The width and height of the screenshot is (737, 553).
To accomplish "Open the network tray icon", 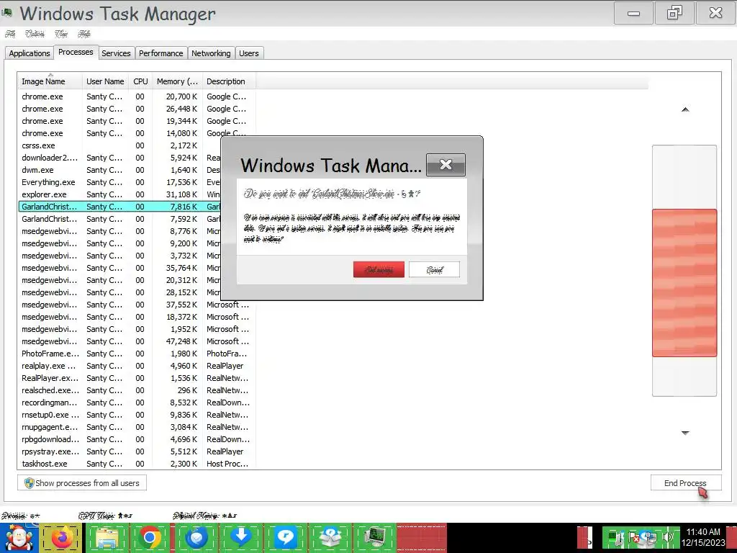I will (651, 537).
